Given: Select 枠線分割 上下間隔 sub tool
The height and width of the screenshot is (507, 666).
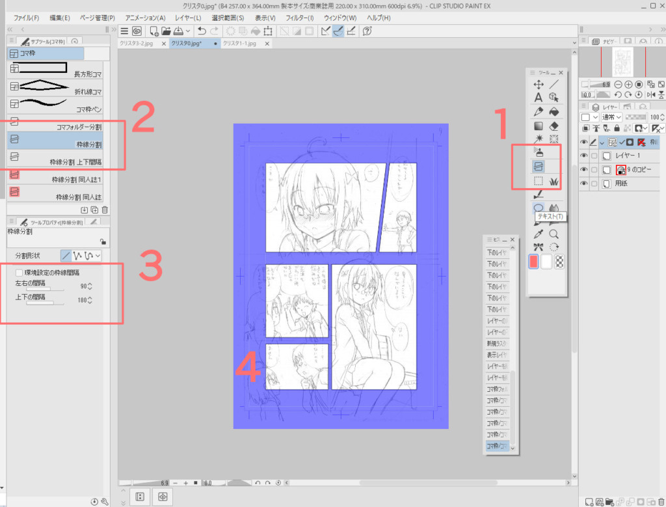Looking at the screenshot, I should pyautogui.click(x=55, y=158).
